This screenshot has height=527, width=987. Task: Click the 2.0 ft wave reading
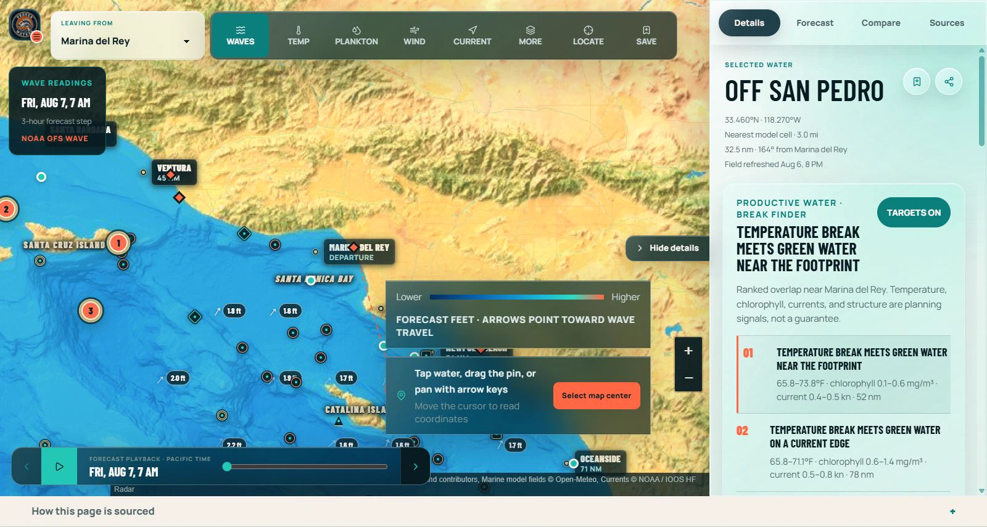click(x=178, y=378)
